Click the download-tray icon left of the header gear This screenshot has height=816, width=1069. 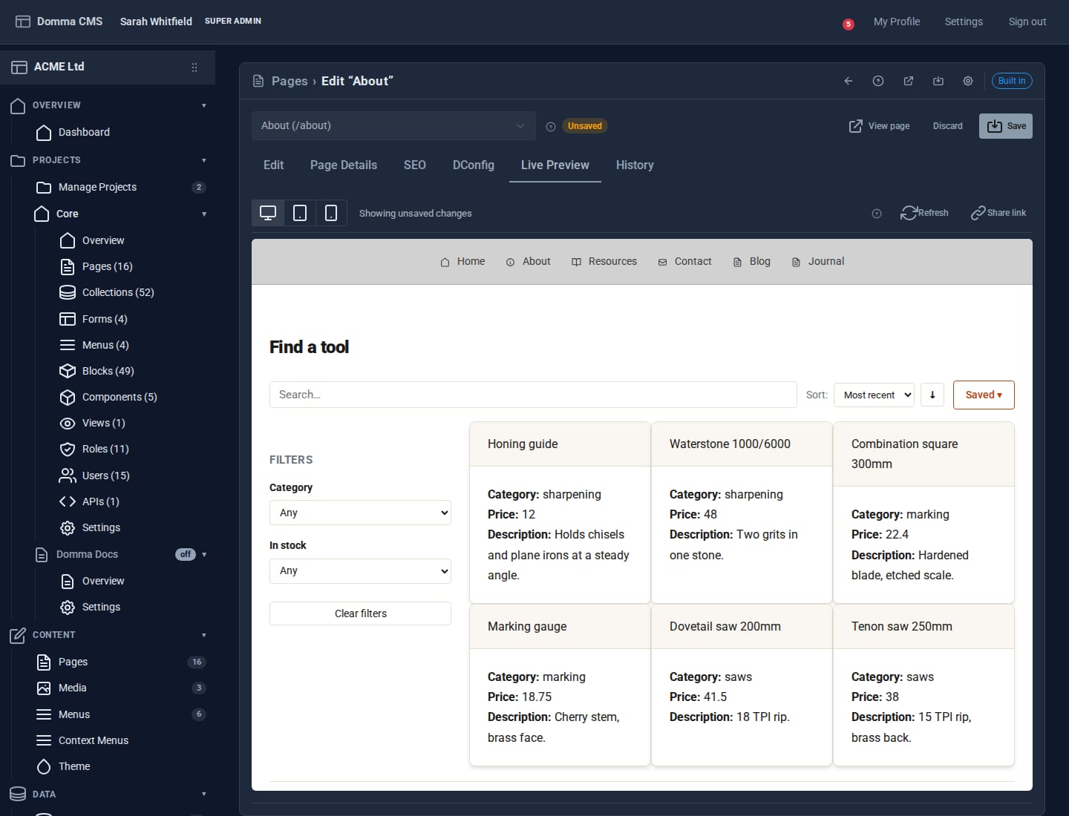pyautogui.click(x=938, y=81)
